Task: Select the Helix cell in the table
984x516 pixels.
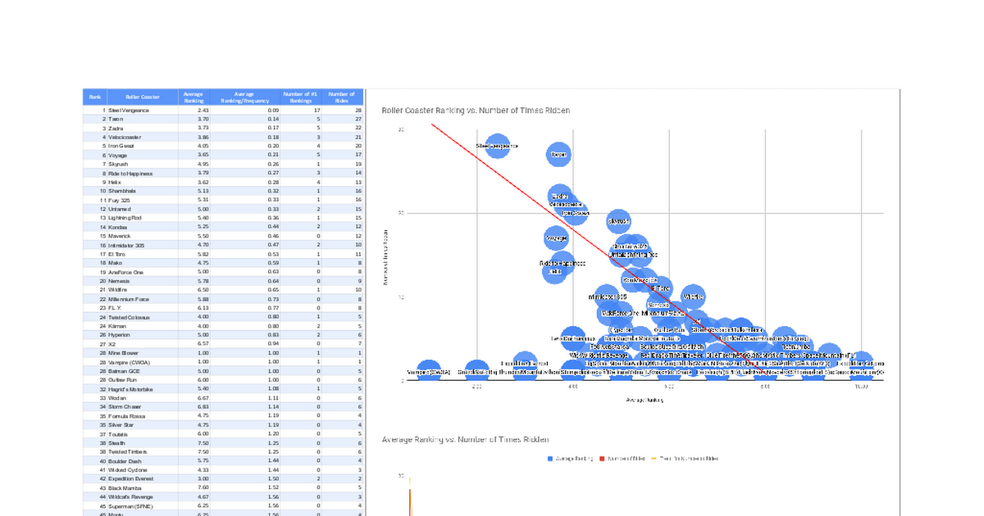Action: [141, 182]
